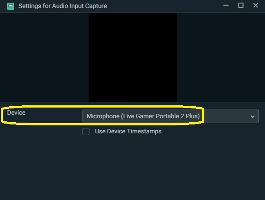Click dark area right of the preview box

221,57
